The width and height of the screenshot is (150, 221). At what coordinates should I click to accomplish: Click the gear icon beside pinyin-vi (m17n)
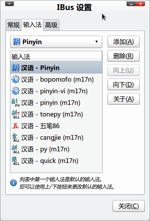[x=15, y=91]
